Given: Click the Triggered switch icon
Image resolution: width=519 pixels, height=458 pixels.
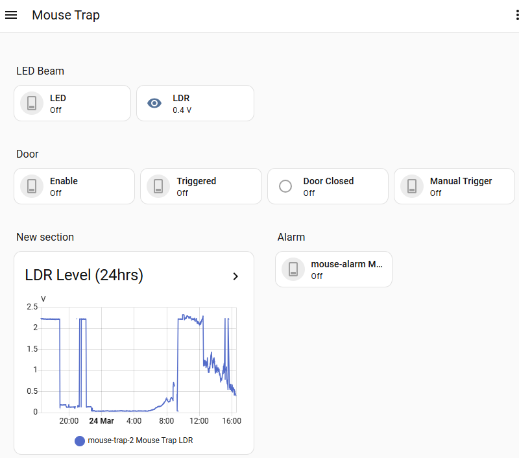Looking at the screenshot, I should tap(158, 186).
